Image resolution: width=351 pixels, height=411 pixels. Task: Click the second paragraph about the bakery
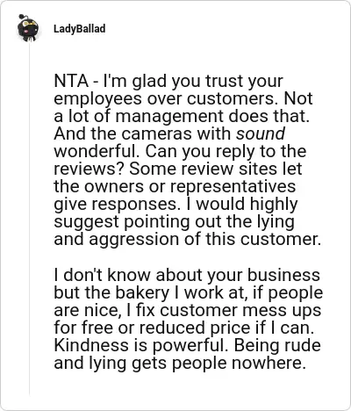[x=188, y=319]
